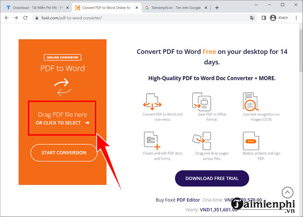303x217 pixels.
Task: Click the Create and edit PDF docs icon
Action: tap(152, 140)
